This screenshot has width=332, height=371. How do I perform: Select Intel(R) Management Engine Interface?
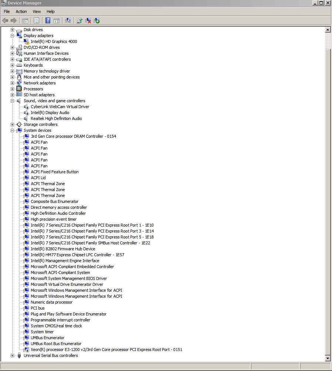[65, 261]
